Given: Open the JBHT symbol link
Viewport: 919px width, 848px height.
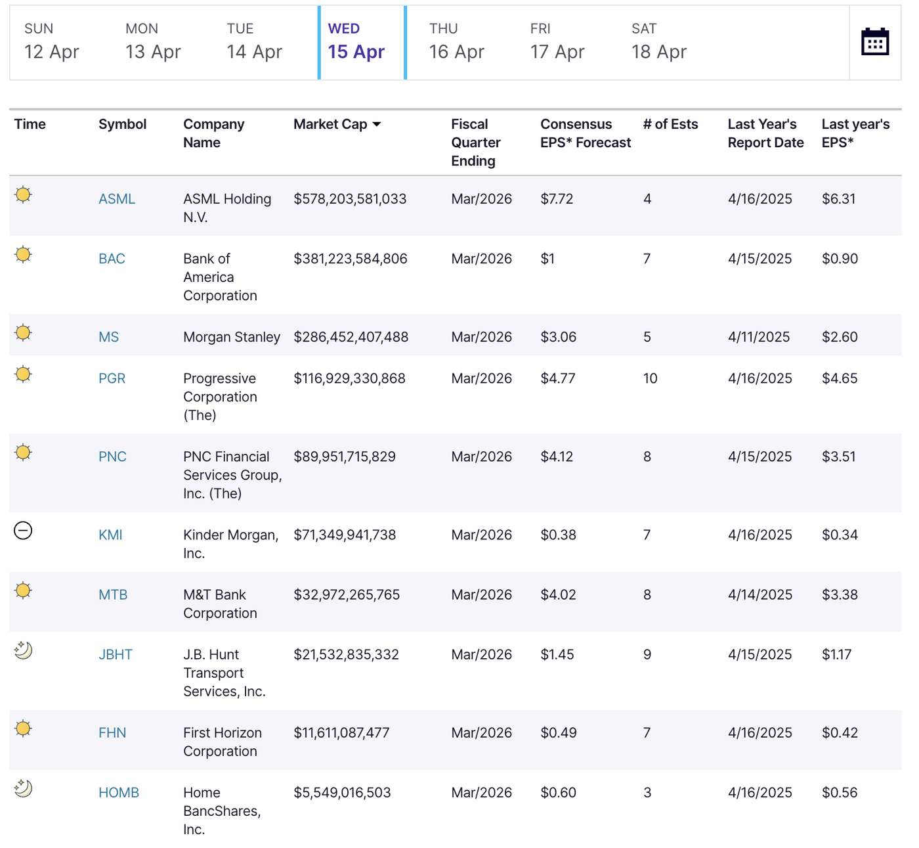Looking at the screenshot, I should pos(116,654).
